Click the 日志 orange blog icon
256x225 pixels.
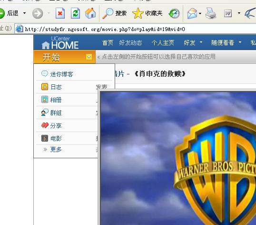45,87
